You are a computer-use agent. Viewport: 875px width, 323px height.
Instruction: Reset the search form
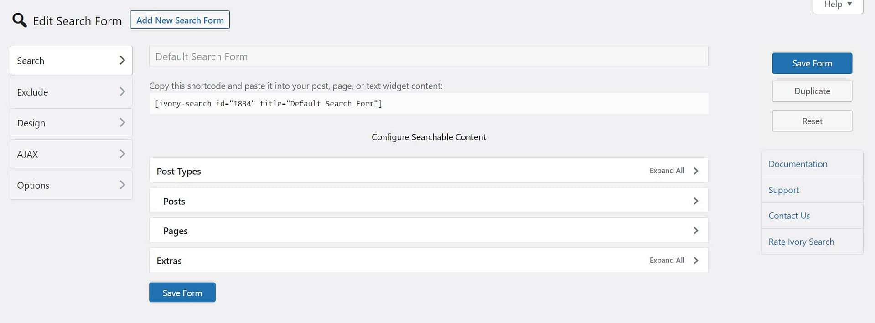tap(812, 121)
